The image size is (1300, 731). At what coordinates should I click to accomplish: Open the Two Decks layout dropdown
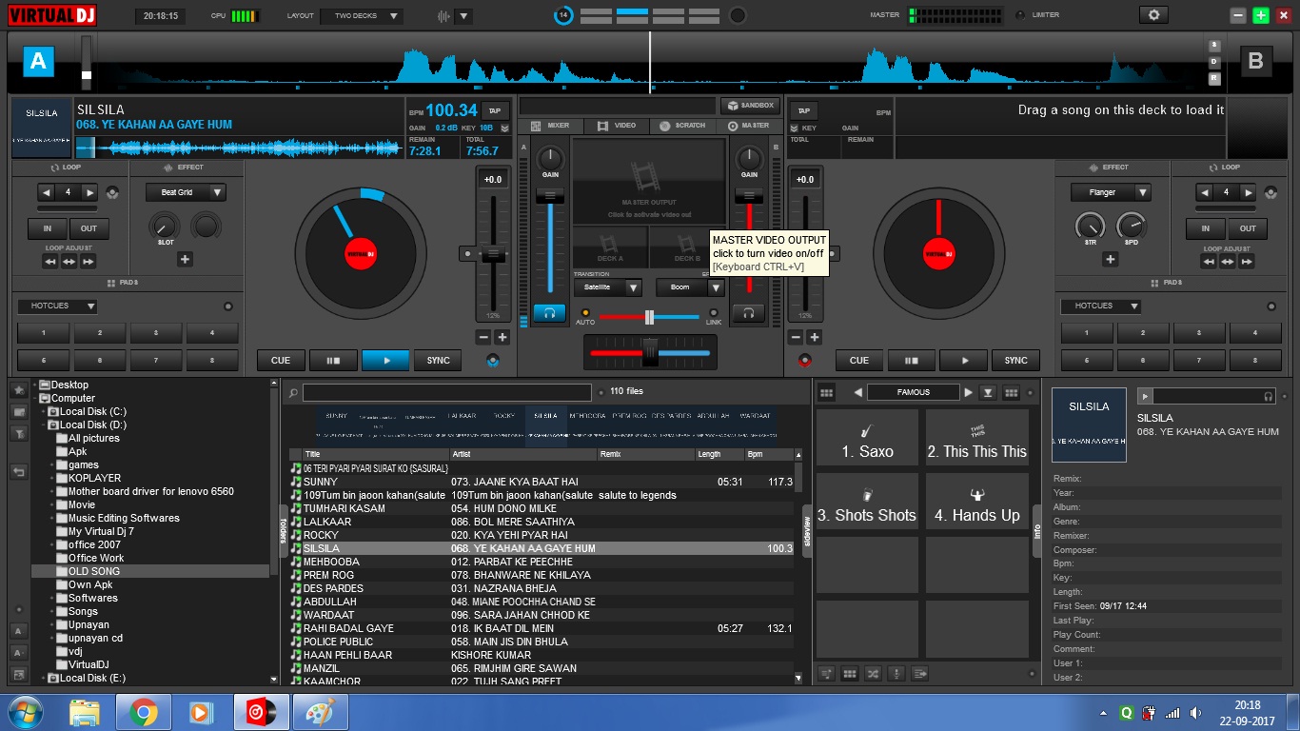(362, 16)
